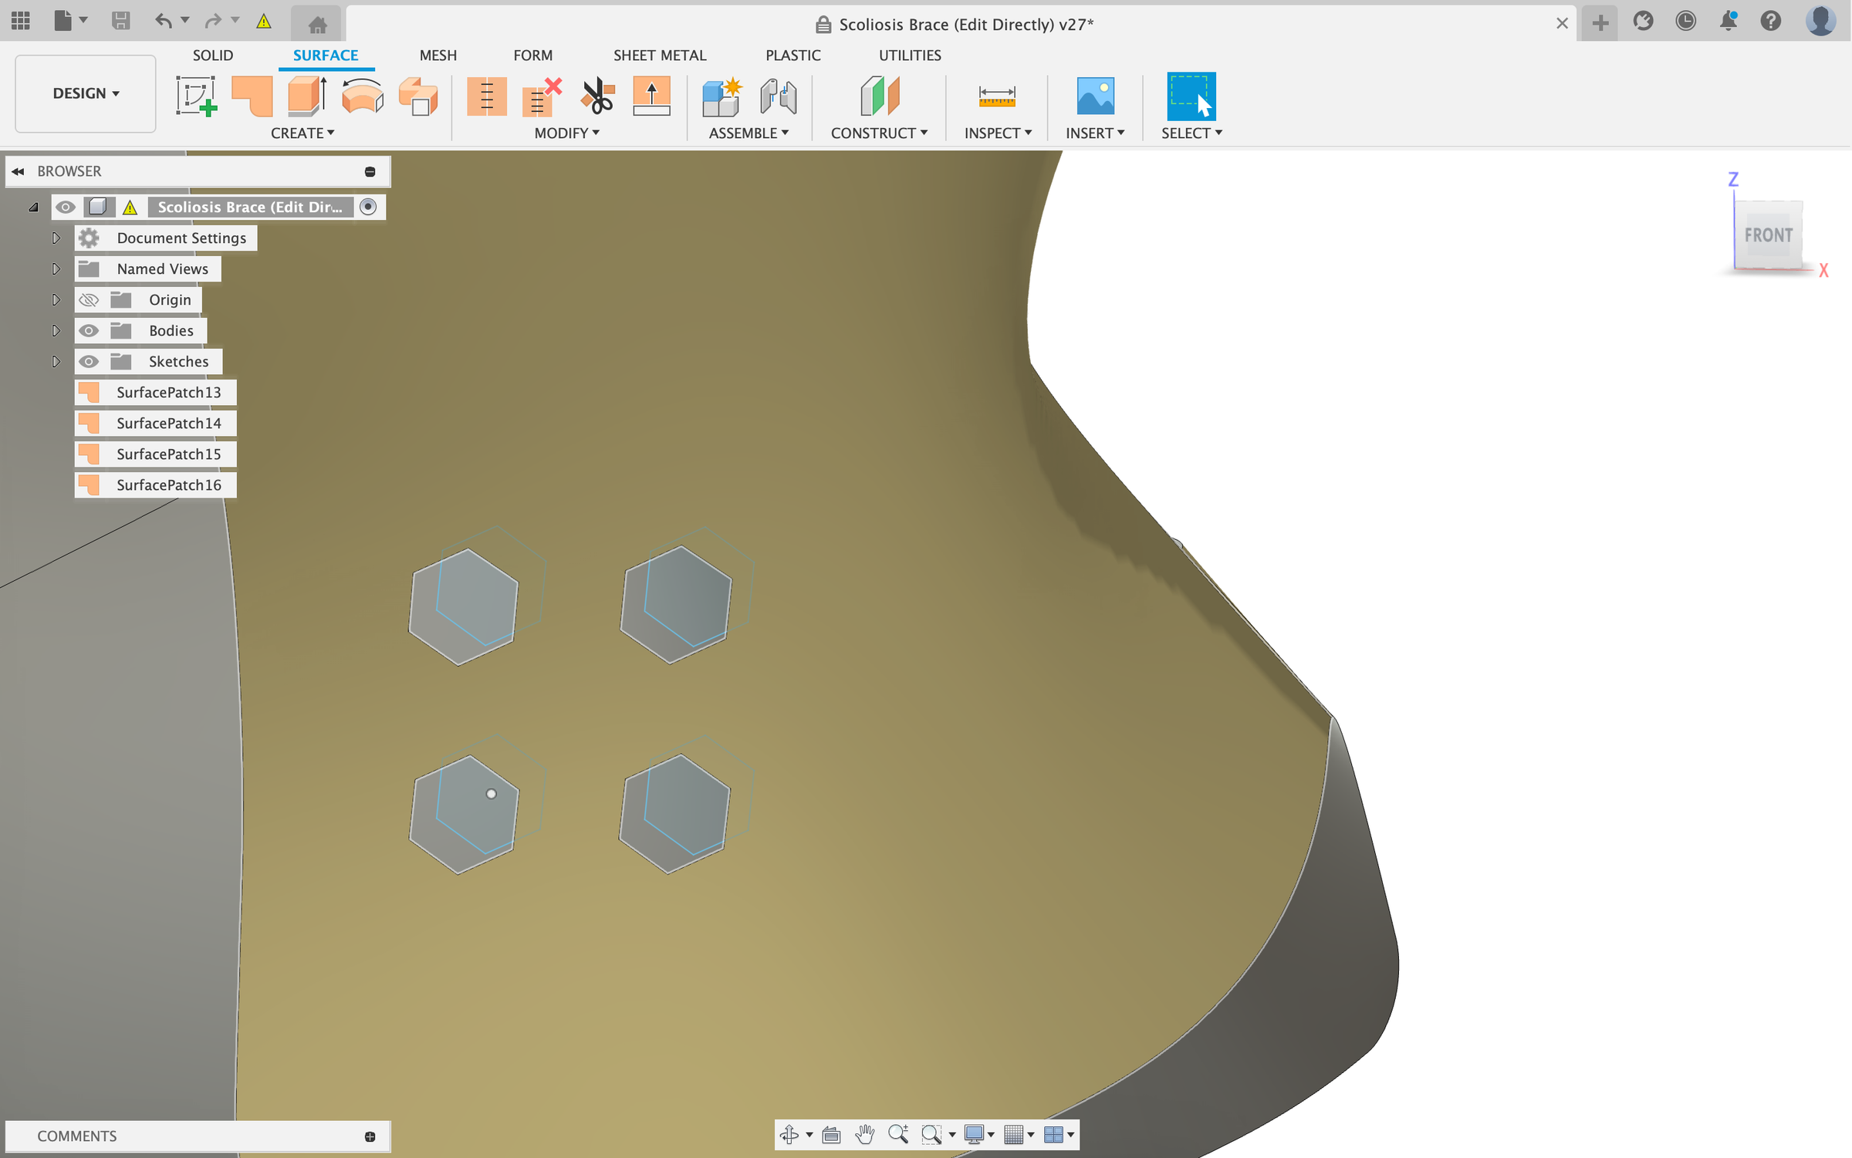Click the Unstitch tool with red X
The height and width of the screenshot is (1158, 1852).
click(x=540, y=96)
